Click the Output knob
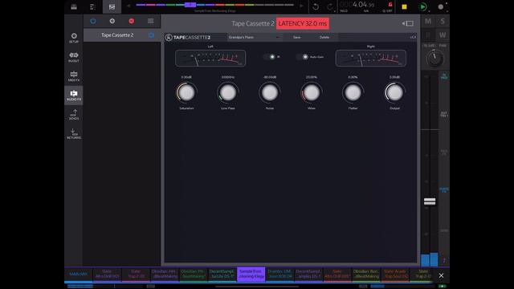Image resolution: width=514 pixels, height=289 pixels. click(x=394, y=93)
